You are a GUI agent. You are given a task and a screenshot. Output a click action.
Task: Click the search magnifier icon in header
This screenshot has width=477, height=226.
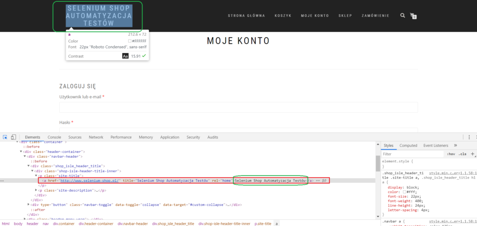(x=402, y=15)
